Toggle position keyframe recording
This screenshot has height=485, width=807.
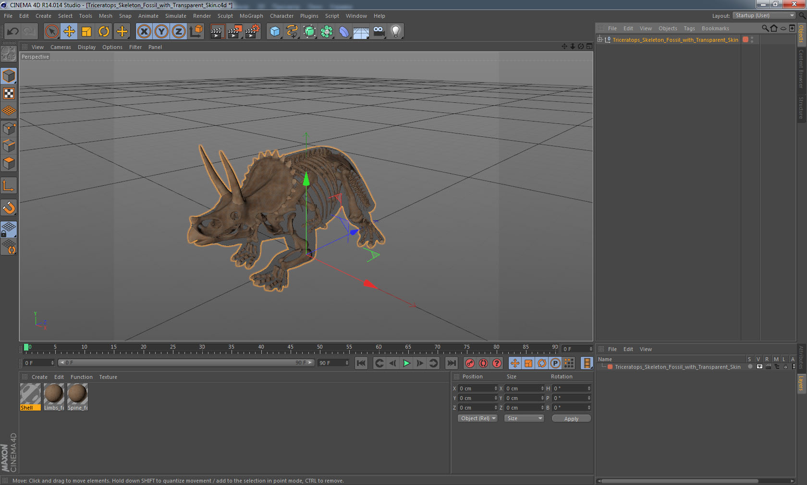click(515, 363)
